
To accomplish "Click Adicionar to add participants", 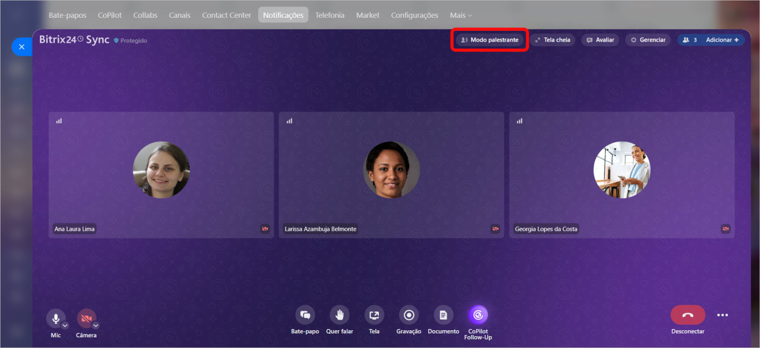I will 723,40.
